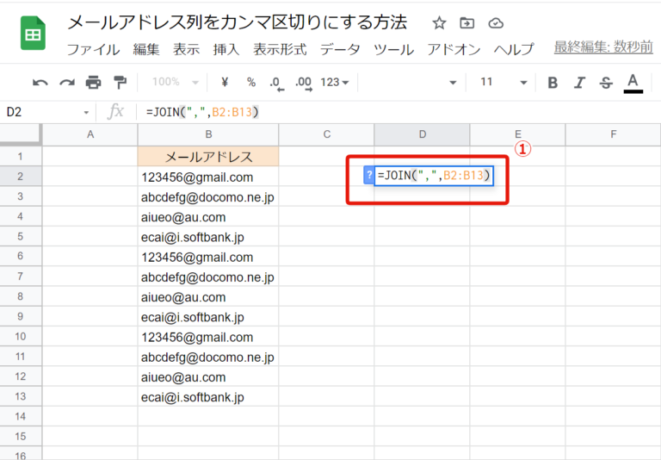Format as currency with yen icon
661x460 pixels.
[x=225, y=82]
